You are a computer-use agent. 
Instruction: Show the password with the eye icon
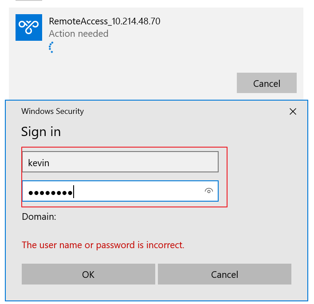(x=208, y=191)
